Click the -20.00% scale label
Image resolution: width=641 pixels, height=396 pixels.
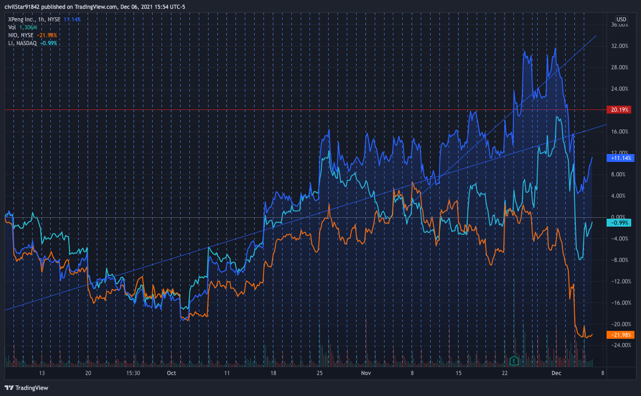click(x=621, y=324)
